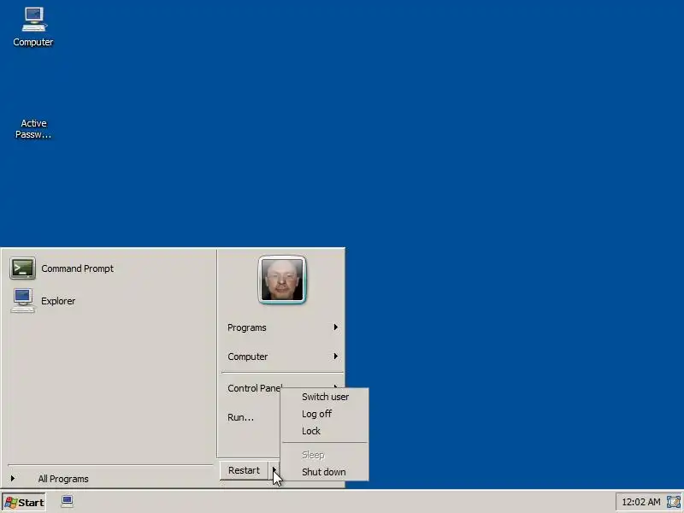Image resolution: width=684 pixels, height=513 pixels.
Task: Expand the Programs submenu
Action: 282,327
